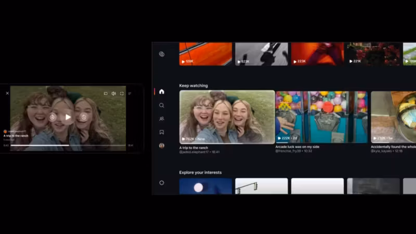This screenshot has width=416, height=234.
Task: Open Search from the sidebar
Action: [x=162, y=106]
